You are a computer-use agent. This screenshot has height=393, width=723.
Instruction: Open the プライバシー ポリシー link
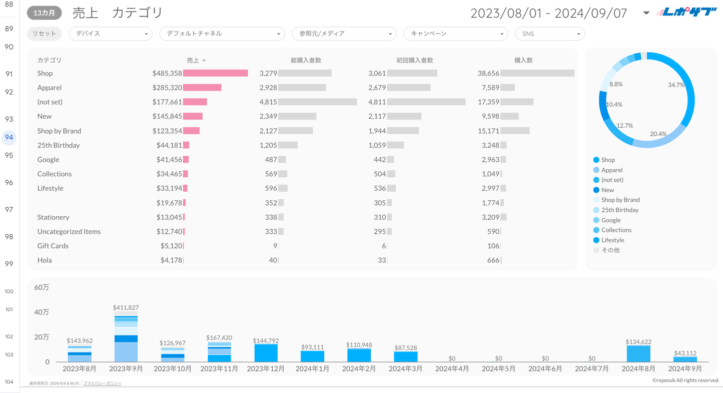pos(102,383)
